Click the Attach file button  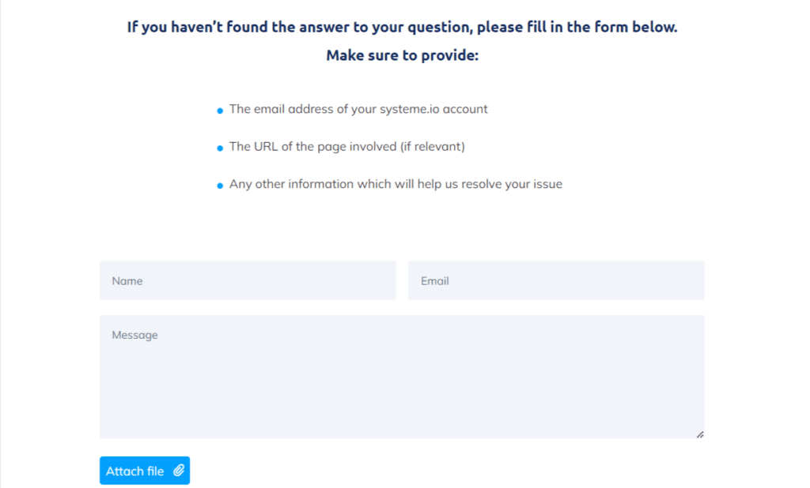click(145, 471)
